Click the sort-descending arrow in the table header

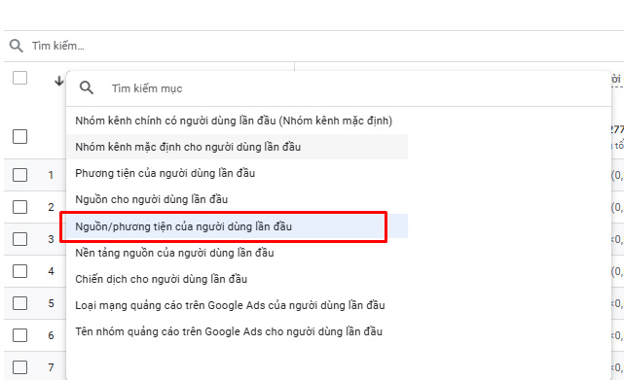pyautogui.click(x=59, y=81)
